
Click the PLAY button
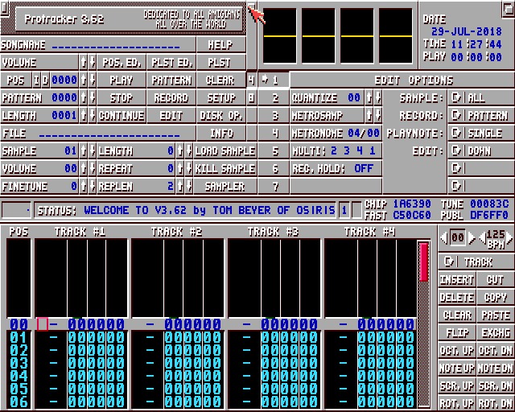coord(122,80)
